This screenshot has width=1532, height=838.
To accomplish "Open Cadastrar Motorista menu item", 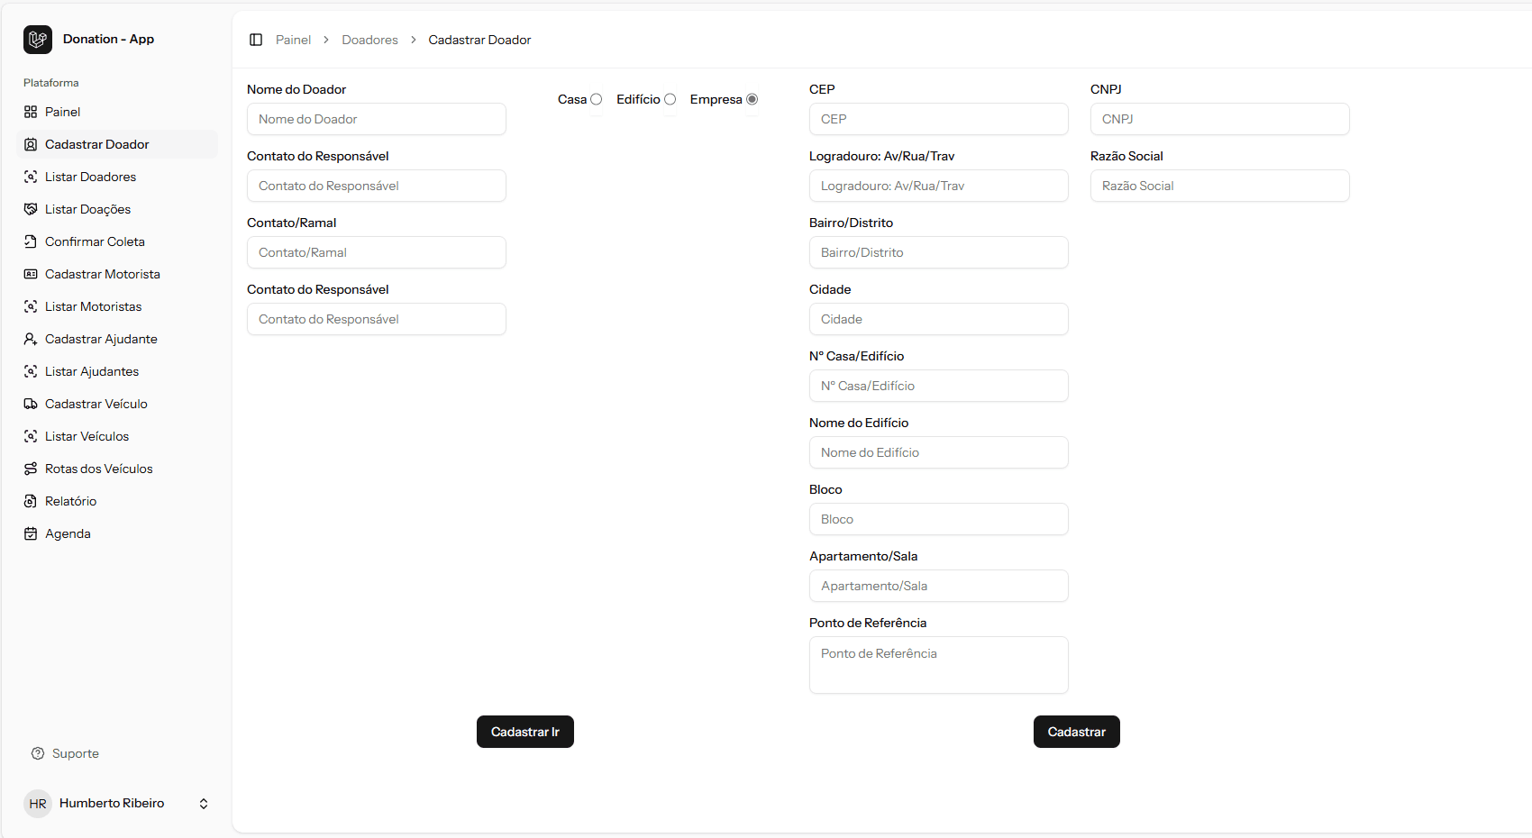I will click(117, 274).
